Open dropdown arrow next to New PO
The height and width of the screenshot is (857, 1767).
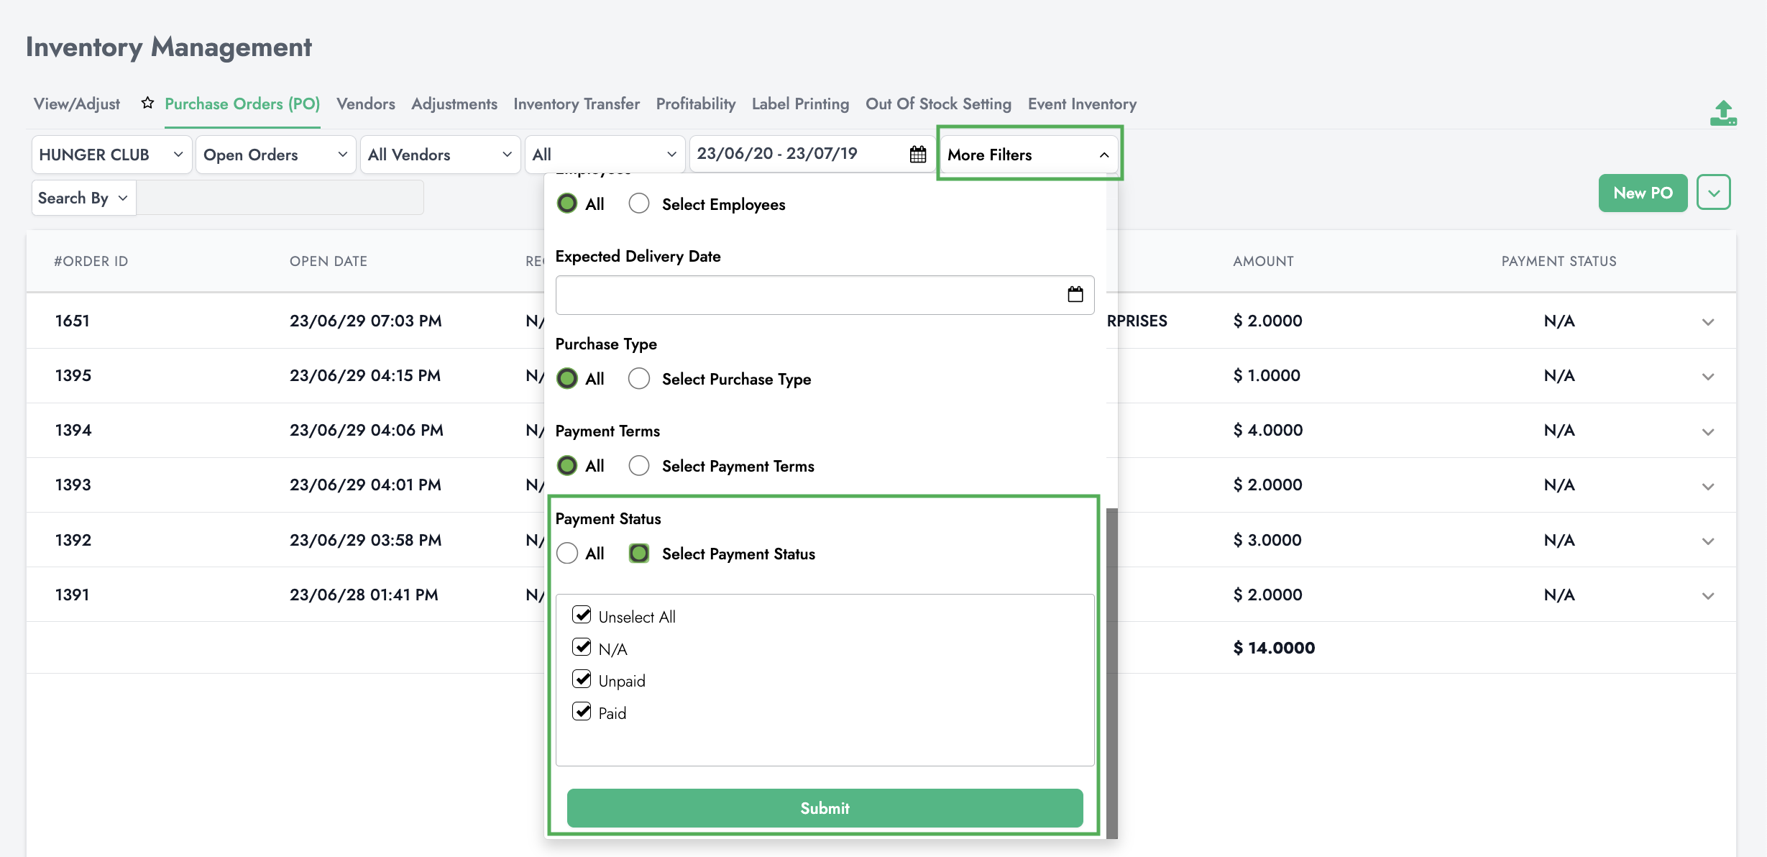pyautogui.click(x=1713, y=193)
